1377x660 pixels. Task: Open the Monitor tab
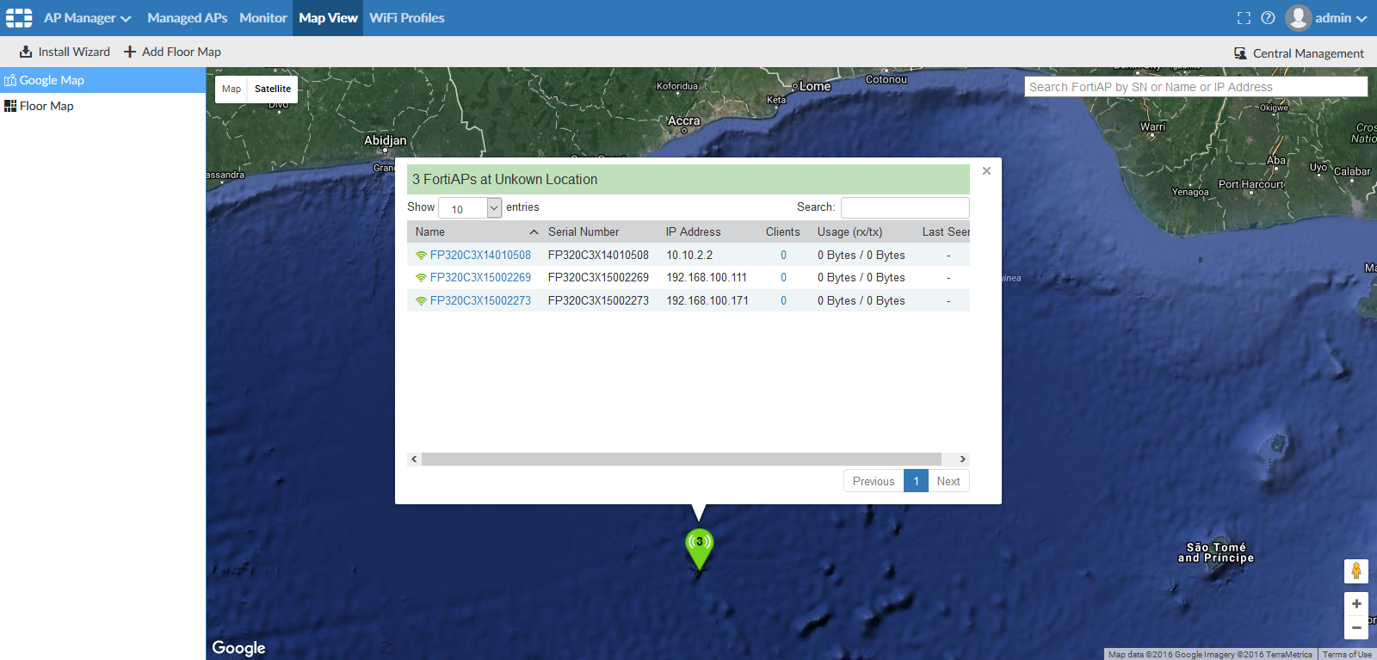tap(263, 18)
